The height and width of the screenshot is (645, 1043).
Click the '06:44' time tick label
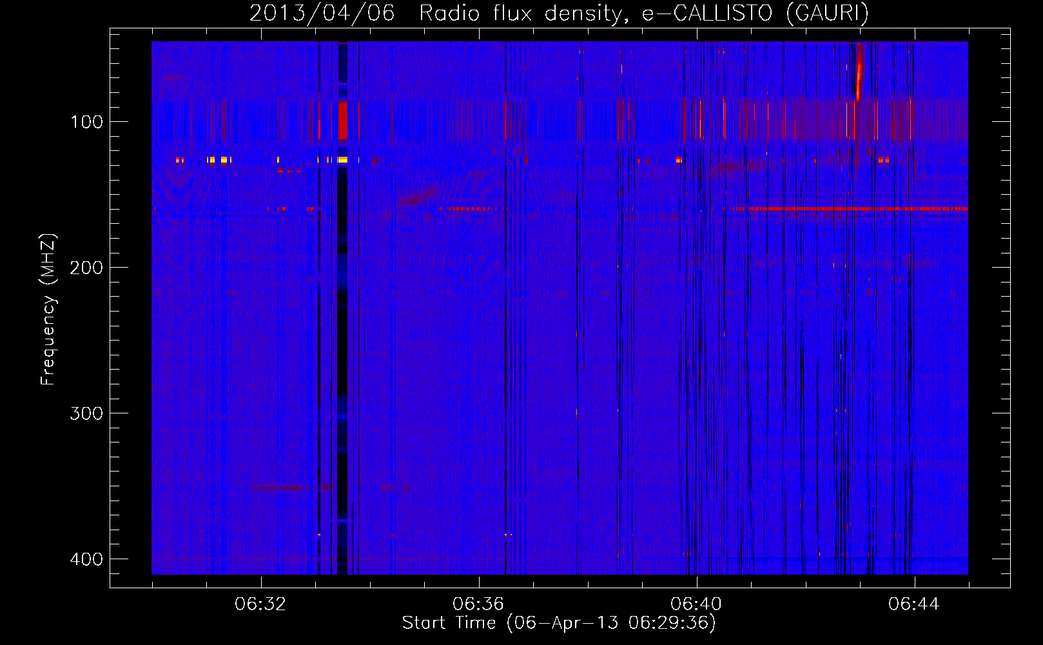[x=914, y=604]
